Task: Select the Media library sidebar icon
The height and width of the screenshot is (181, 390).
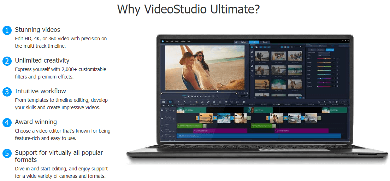Action: point(252,47)
